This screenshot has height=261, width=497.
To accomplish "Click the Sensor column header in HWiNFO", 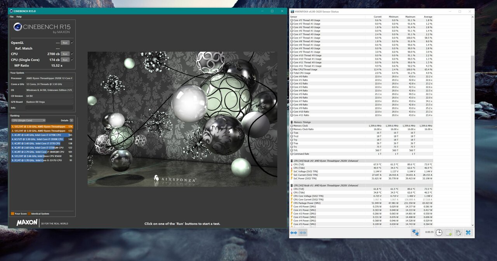I will (294, 17).
